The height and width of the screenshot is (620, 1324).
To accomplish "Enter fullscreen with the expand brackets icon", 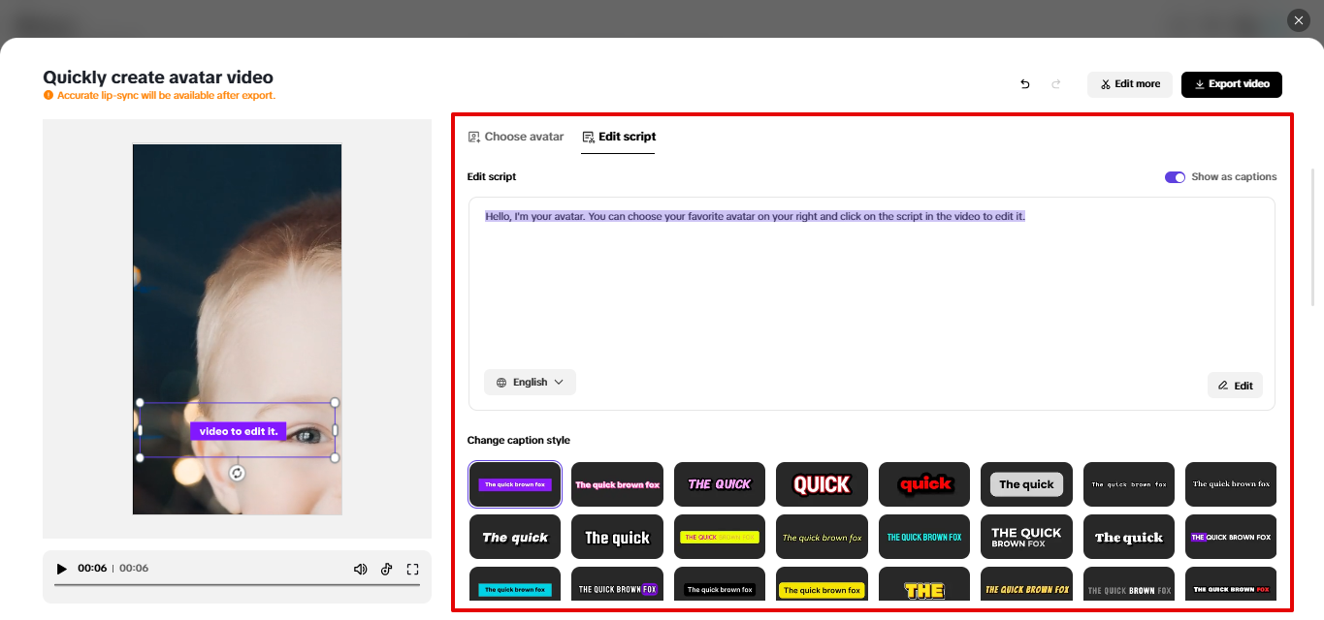I will coord(412,570).
